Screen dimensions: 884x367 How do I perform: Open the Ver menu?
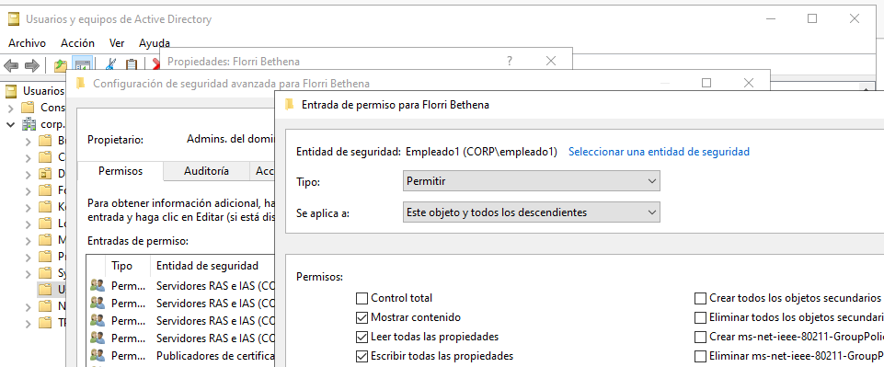[x=117, y=43]
